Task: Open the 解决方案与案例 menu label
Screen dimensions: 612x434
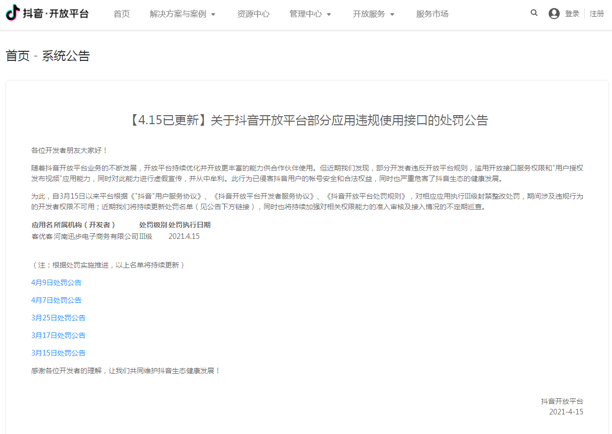Action: pyautogui.click(x=178, y=14)
